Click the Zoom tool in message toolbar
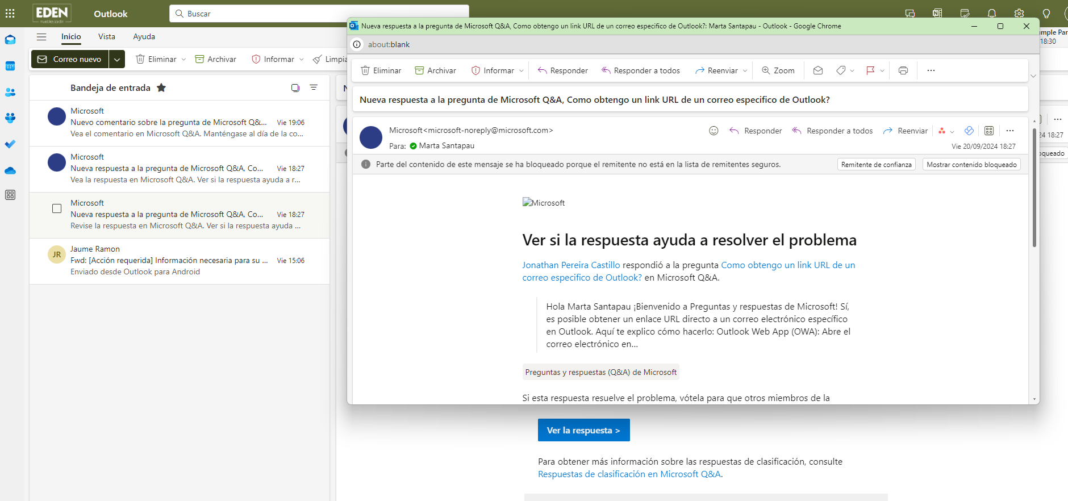This screenshot has height=501, width=1068. point(778,70)
